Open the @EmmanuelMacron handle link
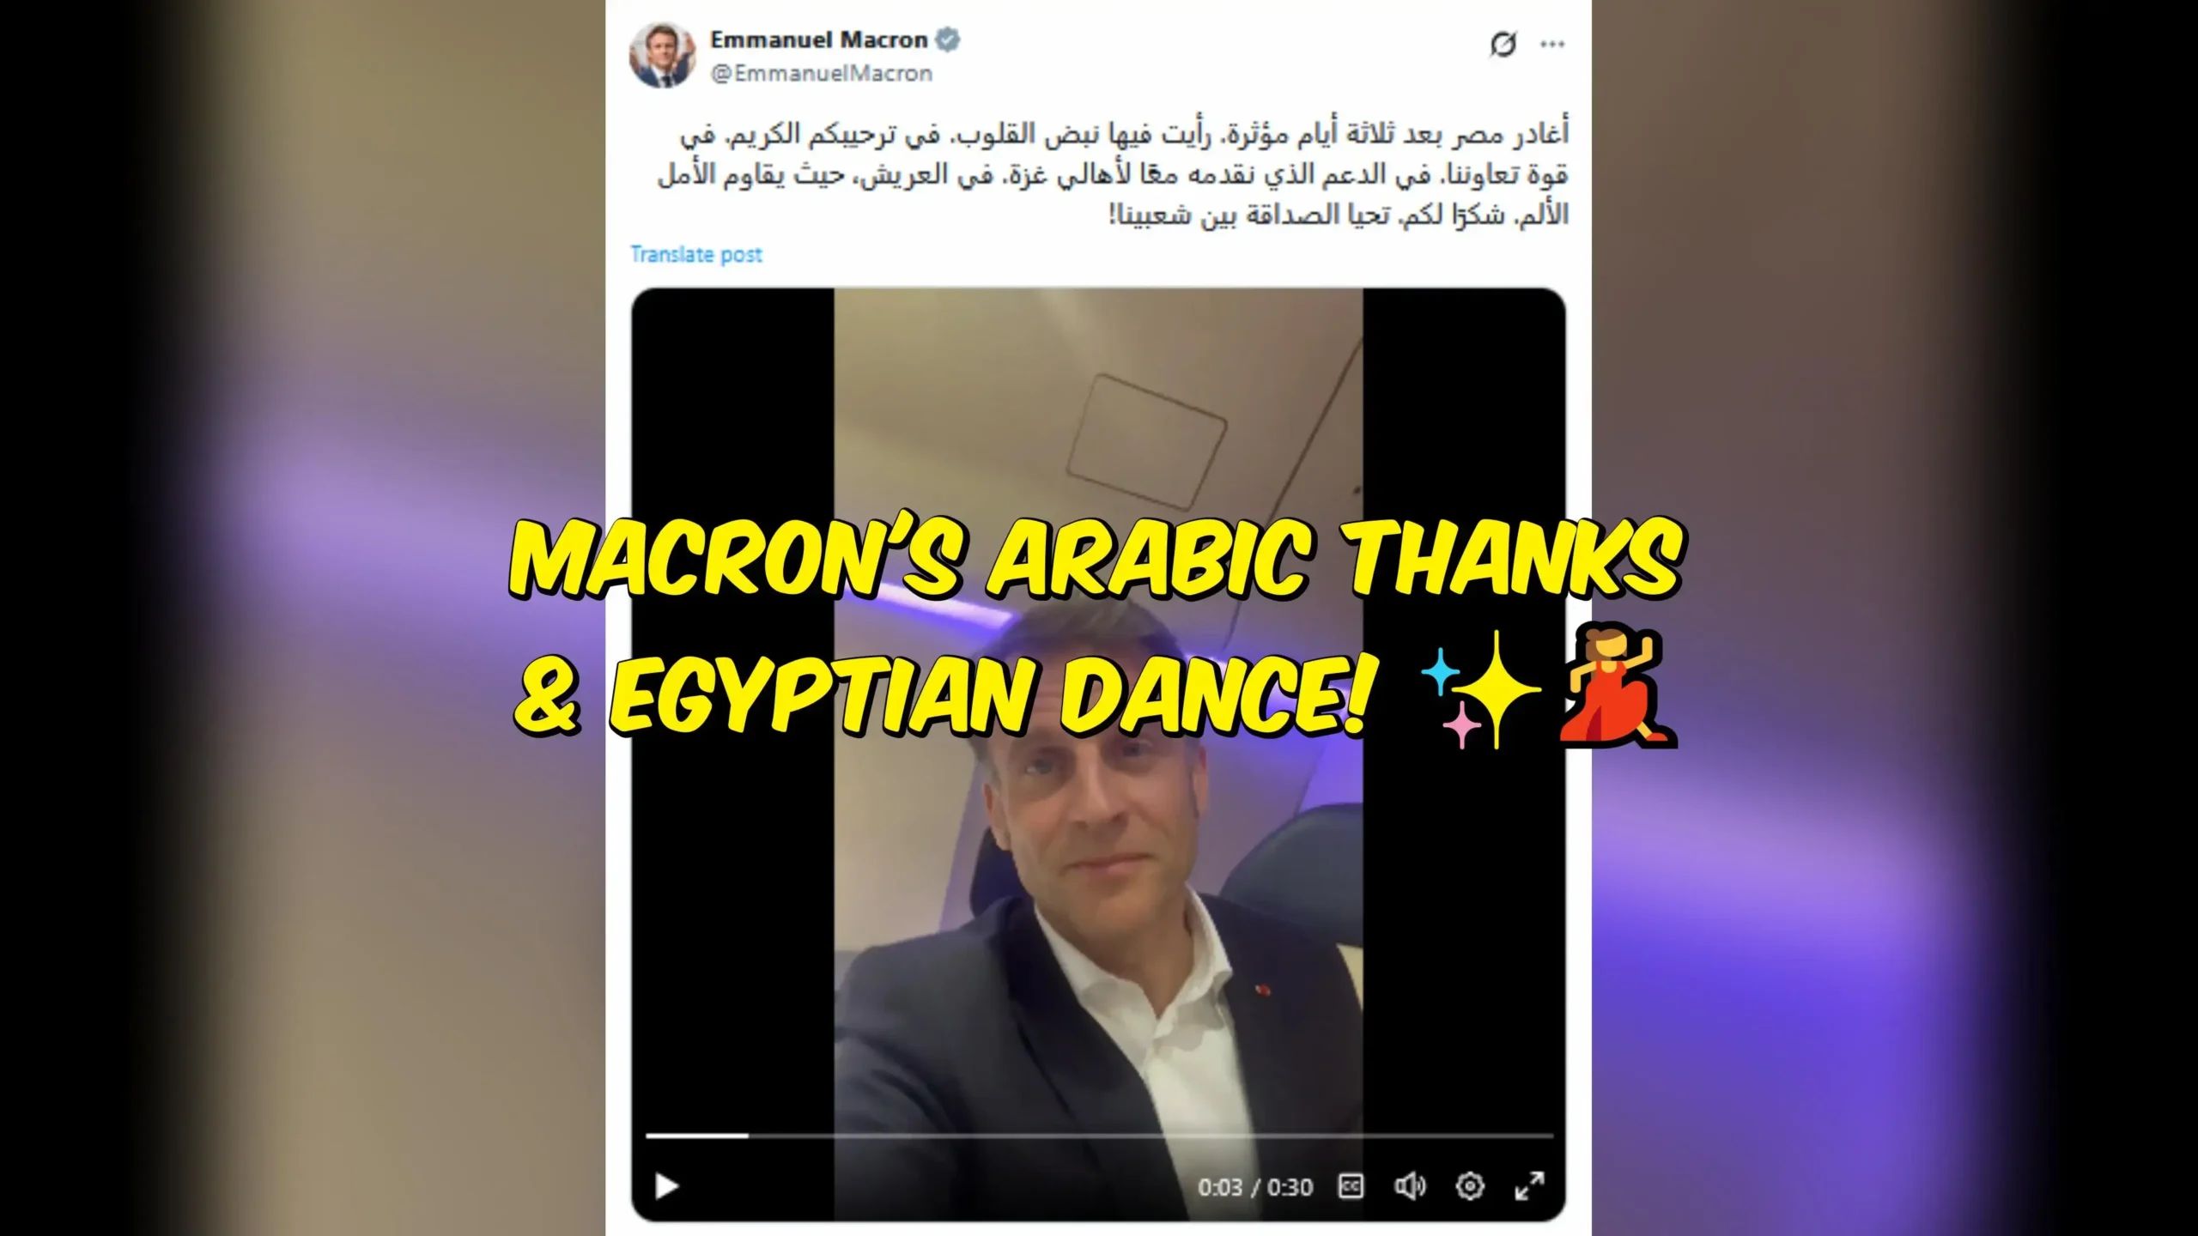 click(x=822, y=74)
